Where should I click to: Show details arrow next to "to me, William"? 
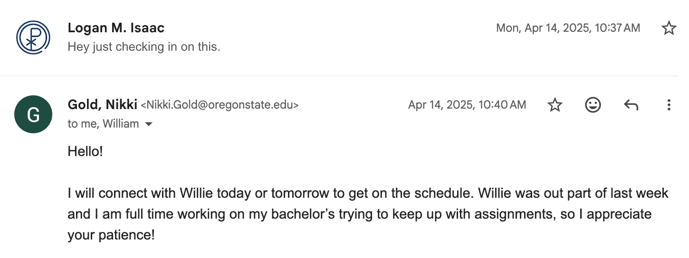tap(149, 124)
